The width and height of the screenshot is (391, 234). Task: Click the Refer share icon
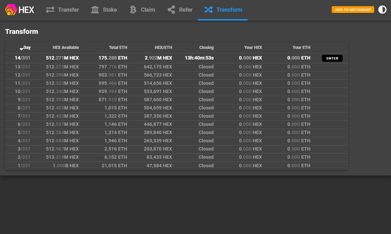pyautogui.click(x=171, y=10)
